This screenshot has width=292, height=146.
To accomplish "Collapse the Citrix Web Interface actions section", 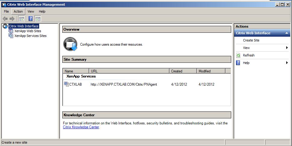I will [x=287, y=33].
